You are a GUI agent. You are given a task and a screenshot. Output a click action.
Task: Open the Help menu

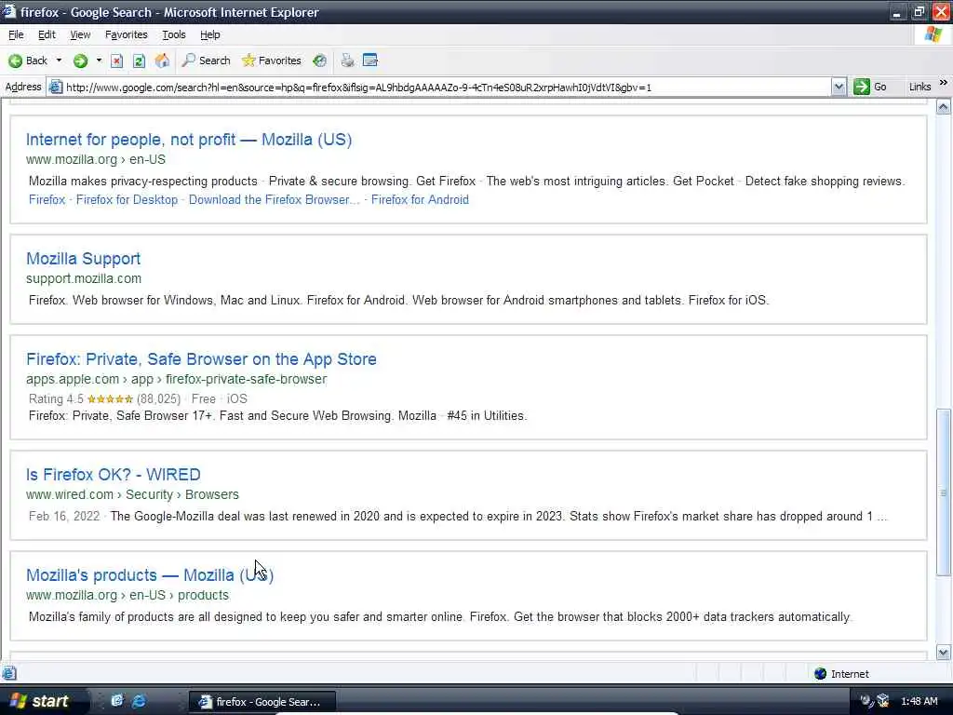pos(210,34)
